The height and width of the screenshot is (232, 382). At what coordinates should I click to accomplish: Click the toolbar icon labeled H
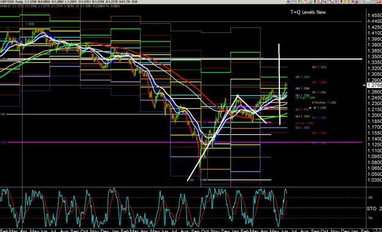pyautogui.click(x=352, y=1)
